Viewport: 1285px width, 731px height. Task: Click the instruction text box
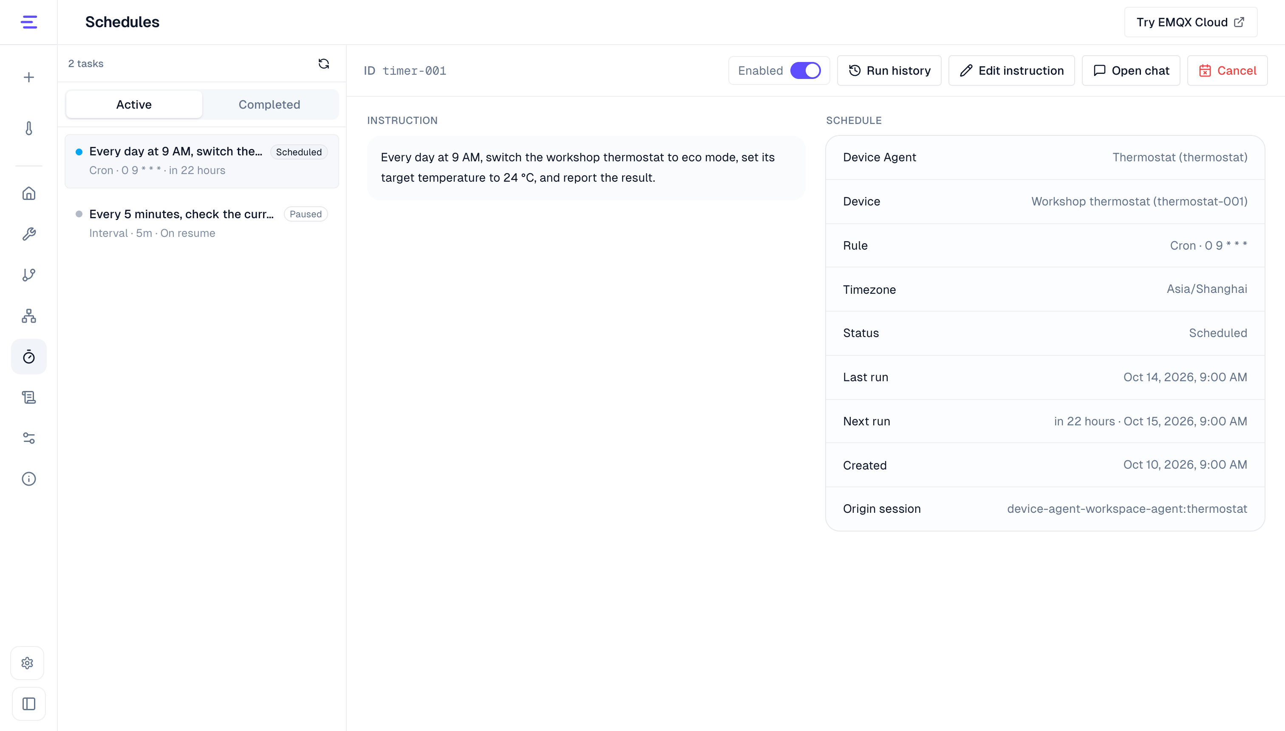point(586,167)
